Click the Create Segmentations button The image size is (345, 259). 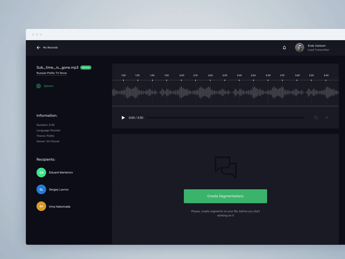[x=225, y=196]
